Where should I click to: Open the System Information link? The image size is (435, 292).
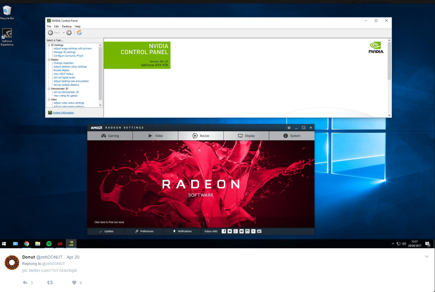[63, 113]
